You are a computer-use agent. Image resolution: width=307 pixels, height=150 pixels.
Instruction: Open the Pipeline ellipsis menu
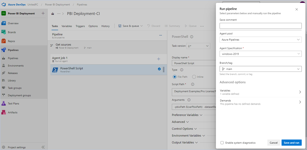[161, 35]
